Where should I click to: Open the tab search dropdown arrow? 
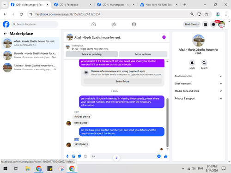(x=5, y=5)
